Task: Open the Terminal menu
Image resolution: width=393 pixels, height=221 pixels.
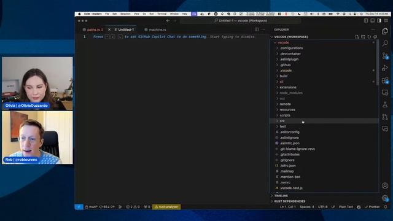Action: coord(161,14)
